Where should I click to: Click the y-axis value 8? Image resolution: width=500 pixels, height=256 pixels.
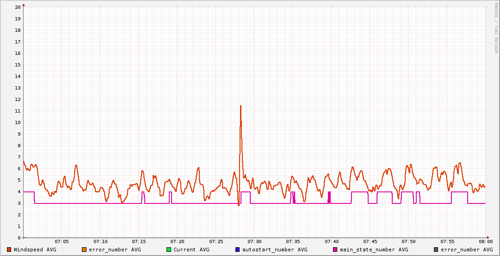tap(19, 145)
